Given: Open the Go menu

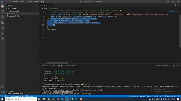Looking at the screenshot, I should (27, 2).
